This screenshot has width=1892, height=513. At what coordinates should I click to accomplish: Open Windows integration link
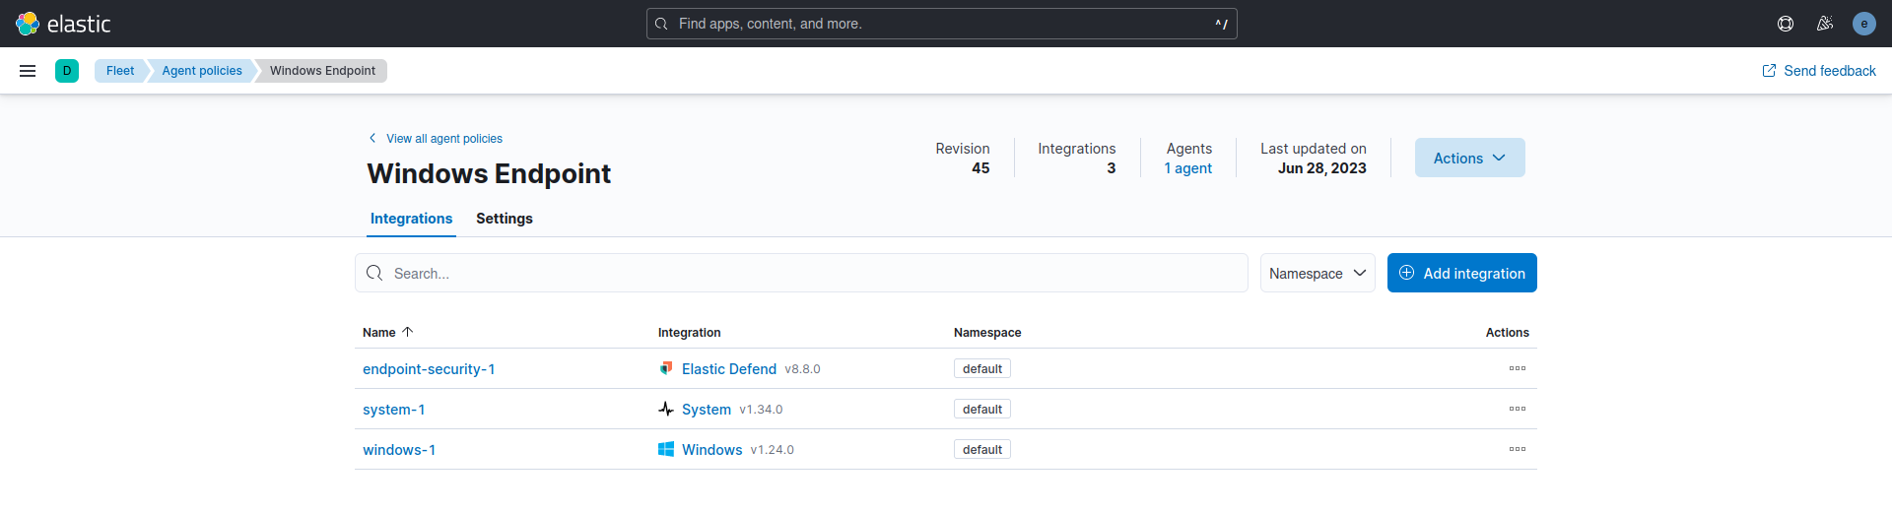(x=712, y=449)
